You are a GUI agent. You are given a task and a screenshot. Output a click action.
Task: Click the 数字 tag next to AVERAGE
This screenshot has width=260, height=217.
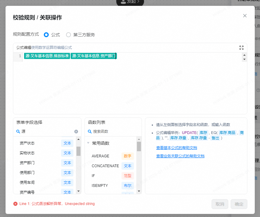click(x=127, y=156)
